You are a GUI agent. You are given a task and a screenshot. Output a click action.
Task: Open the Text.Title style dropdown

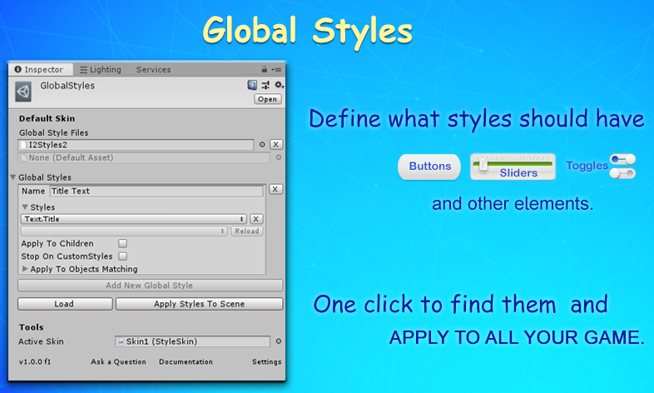(133, 219)
